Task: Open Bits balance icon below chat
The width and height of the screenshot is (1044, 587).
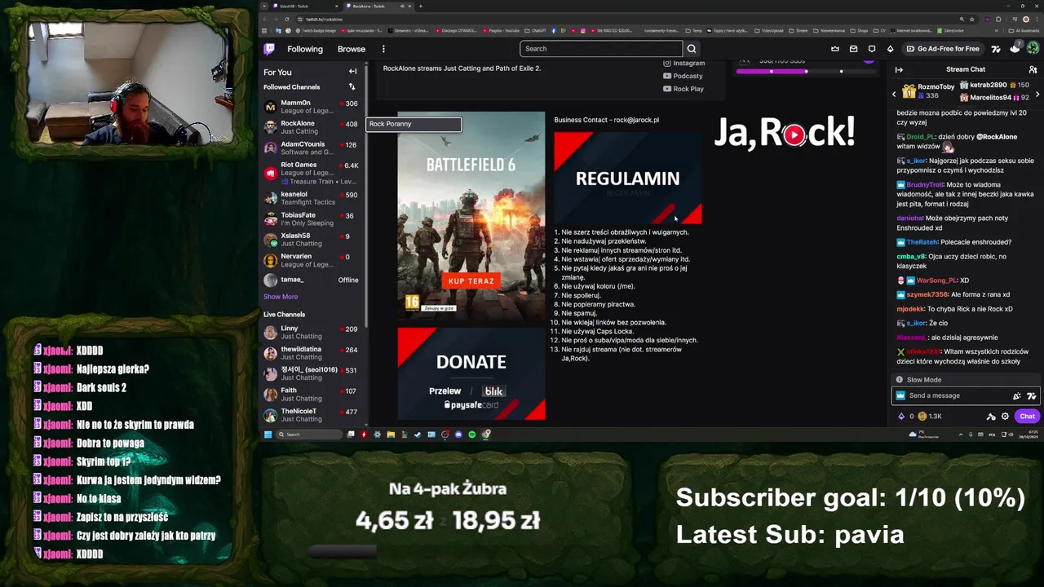Action: 901,417
